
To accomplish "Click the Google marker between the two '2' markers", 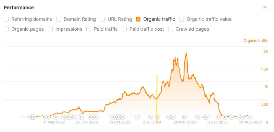I will point(150,117).
